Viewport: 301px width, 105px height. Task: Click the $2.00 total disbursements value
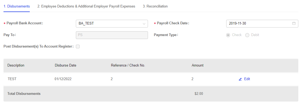(199, 94)
